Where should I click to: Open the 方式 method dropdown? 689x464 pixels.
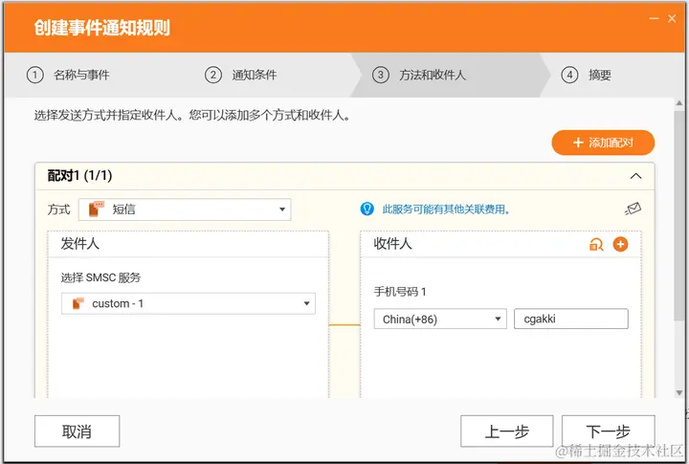click(x=185, y=210)
